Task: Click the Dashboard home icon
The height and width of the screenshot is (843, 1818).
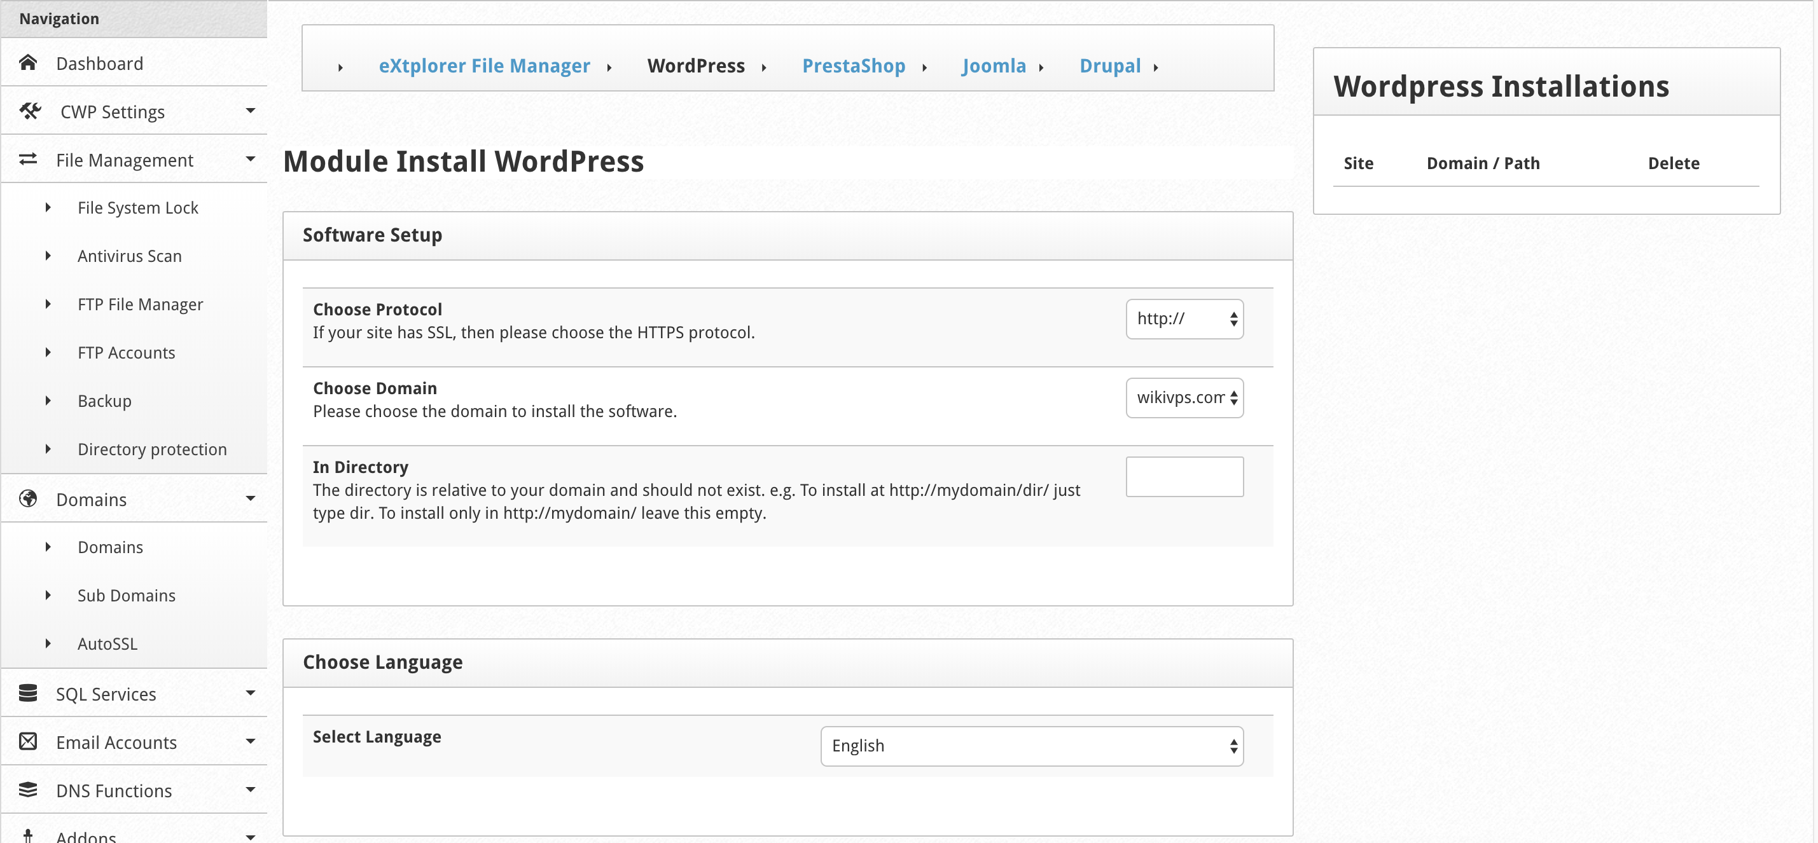Action: [28, 63]
